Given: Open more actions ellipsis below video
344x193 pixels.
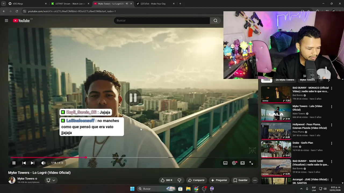Looking at the screenshot, I should (255, 180).
